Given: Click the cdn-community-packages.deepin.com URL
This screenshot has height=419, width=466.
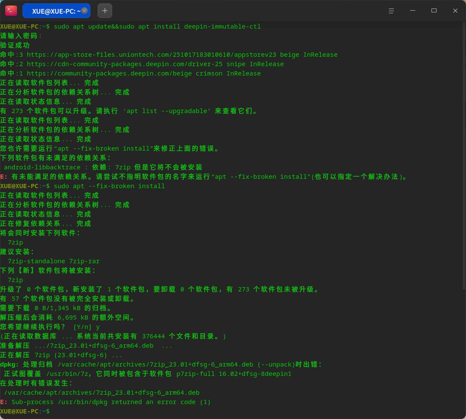Looking at the screenshot, I should coord(124,64).
